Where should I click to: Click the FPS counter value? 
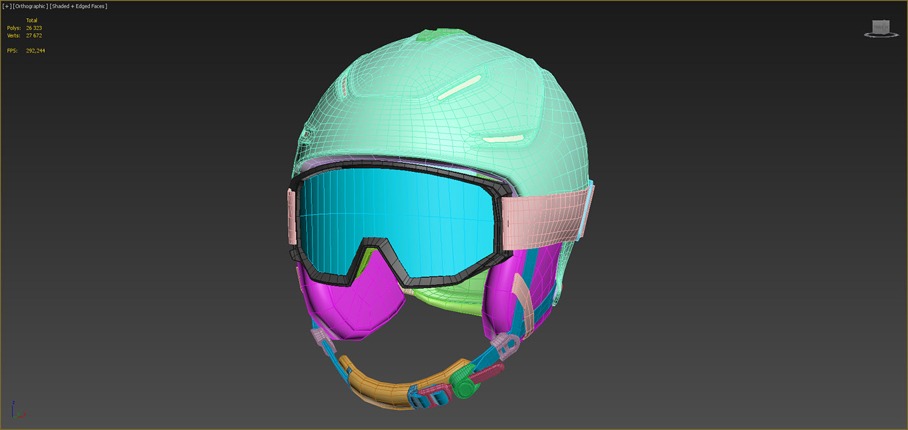point(34,50)
